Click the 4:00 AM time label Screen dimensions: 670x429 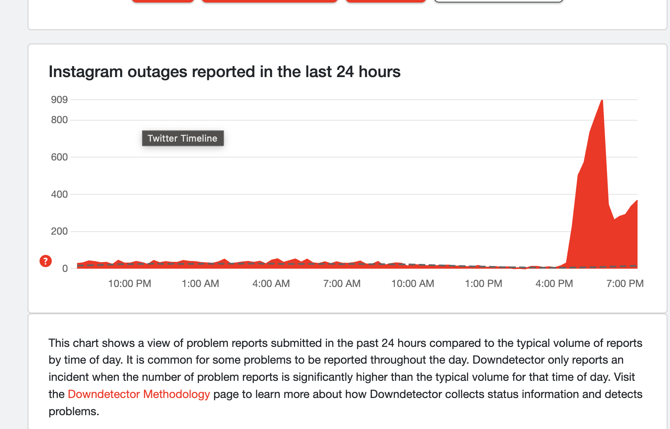click(271, 284)
